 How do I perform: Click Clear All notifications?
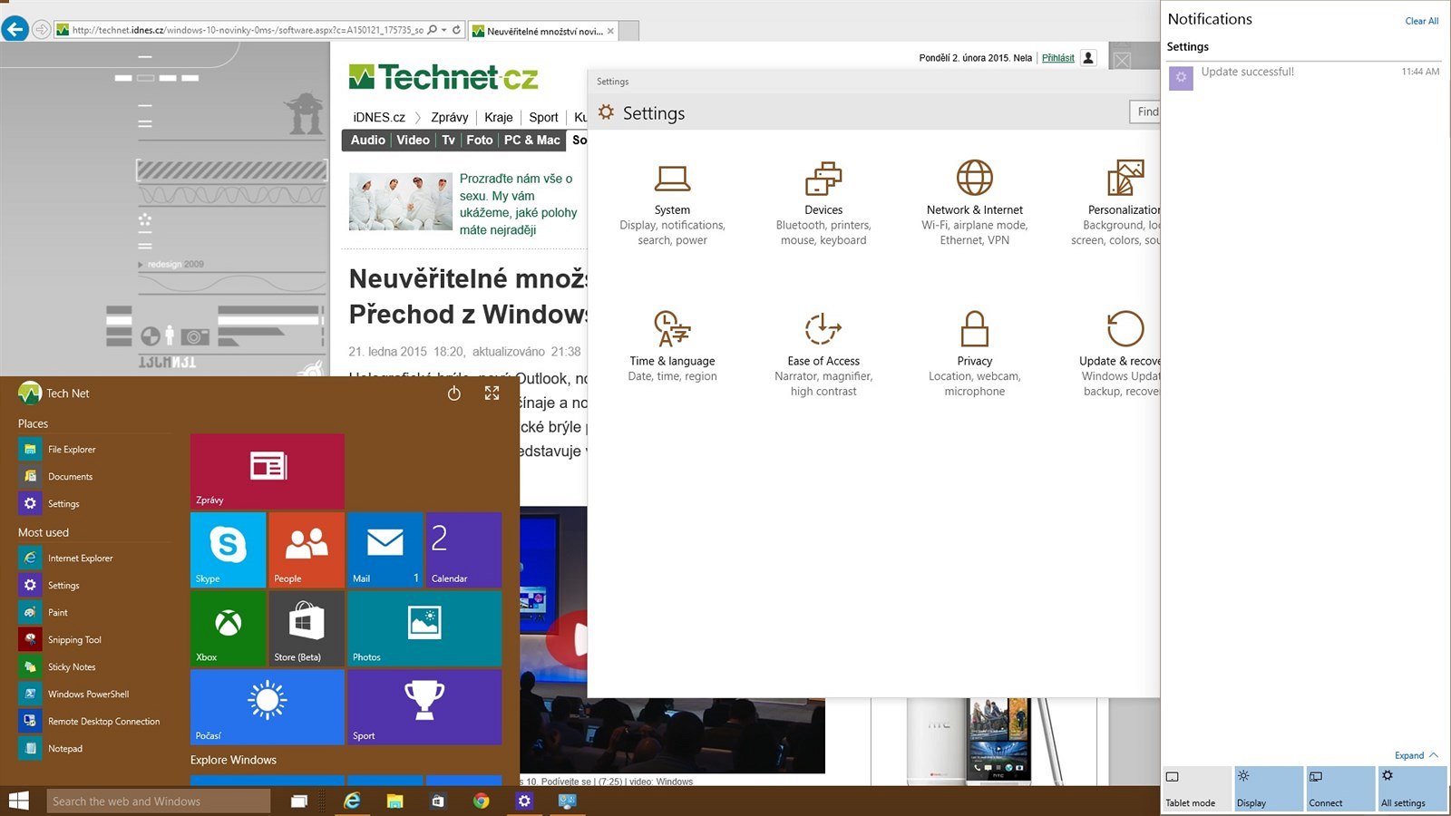1421,21
